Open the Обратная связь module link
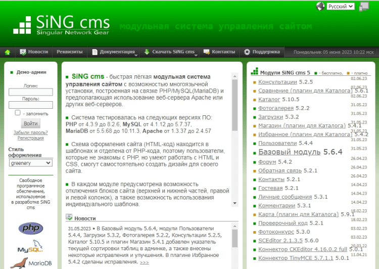The image size is (379, 269). 280,170
